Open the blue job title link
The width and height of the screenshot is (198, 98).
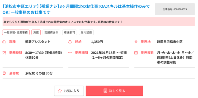(76, 9)
